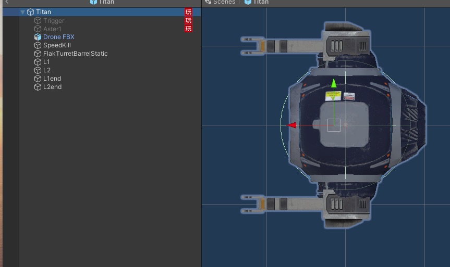The height and width of the screenshot is (267, 450).
Task: Click the FlakTurretBarrelStatic cube icon
Action: [38, 54]
